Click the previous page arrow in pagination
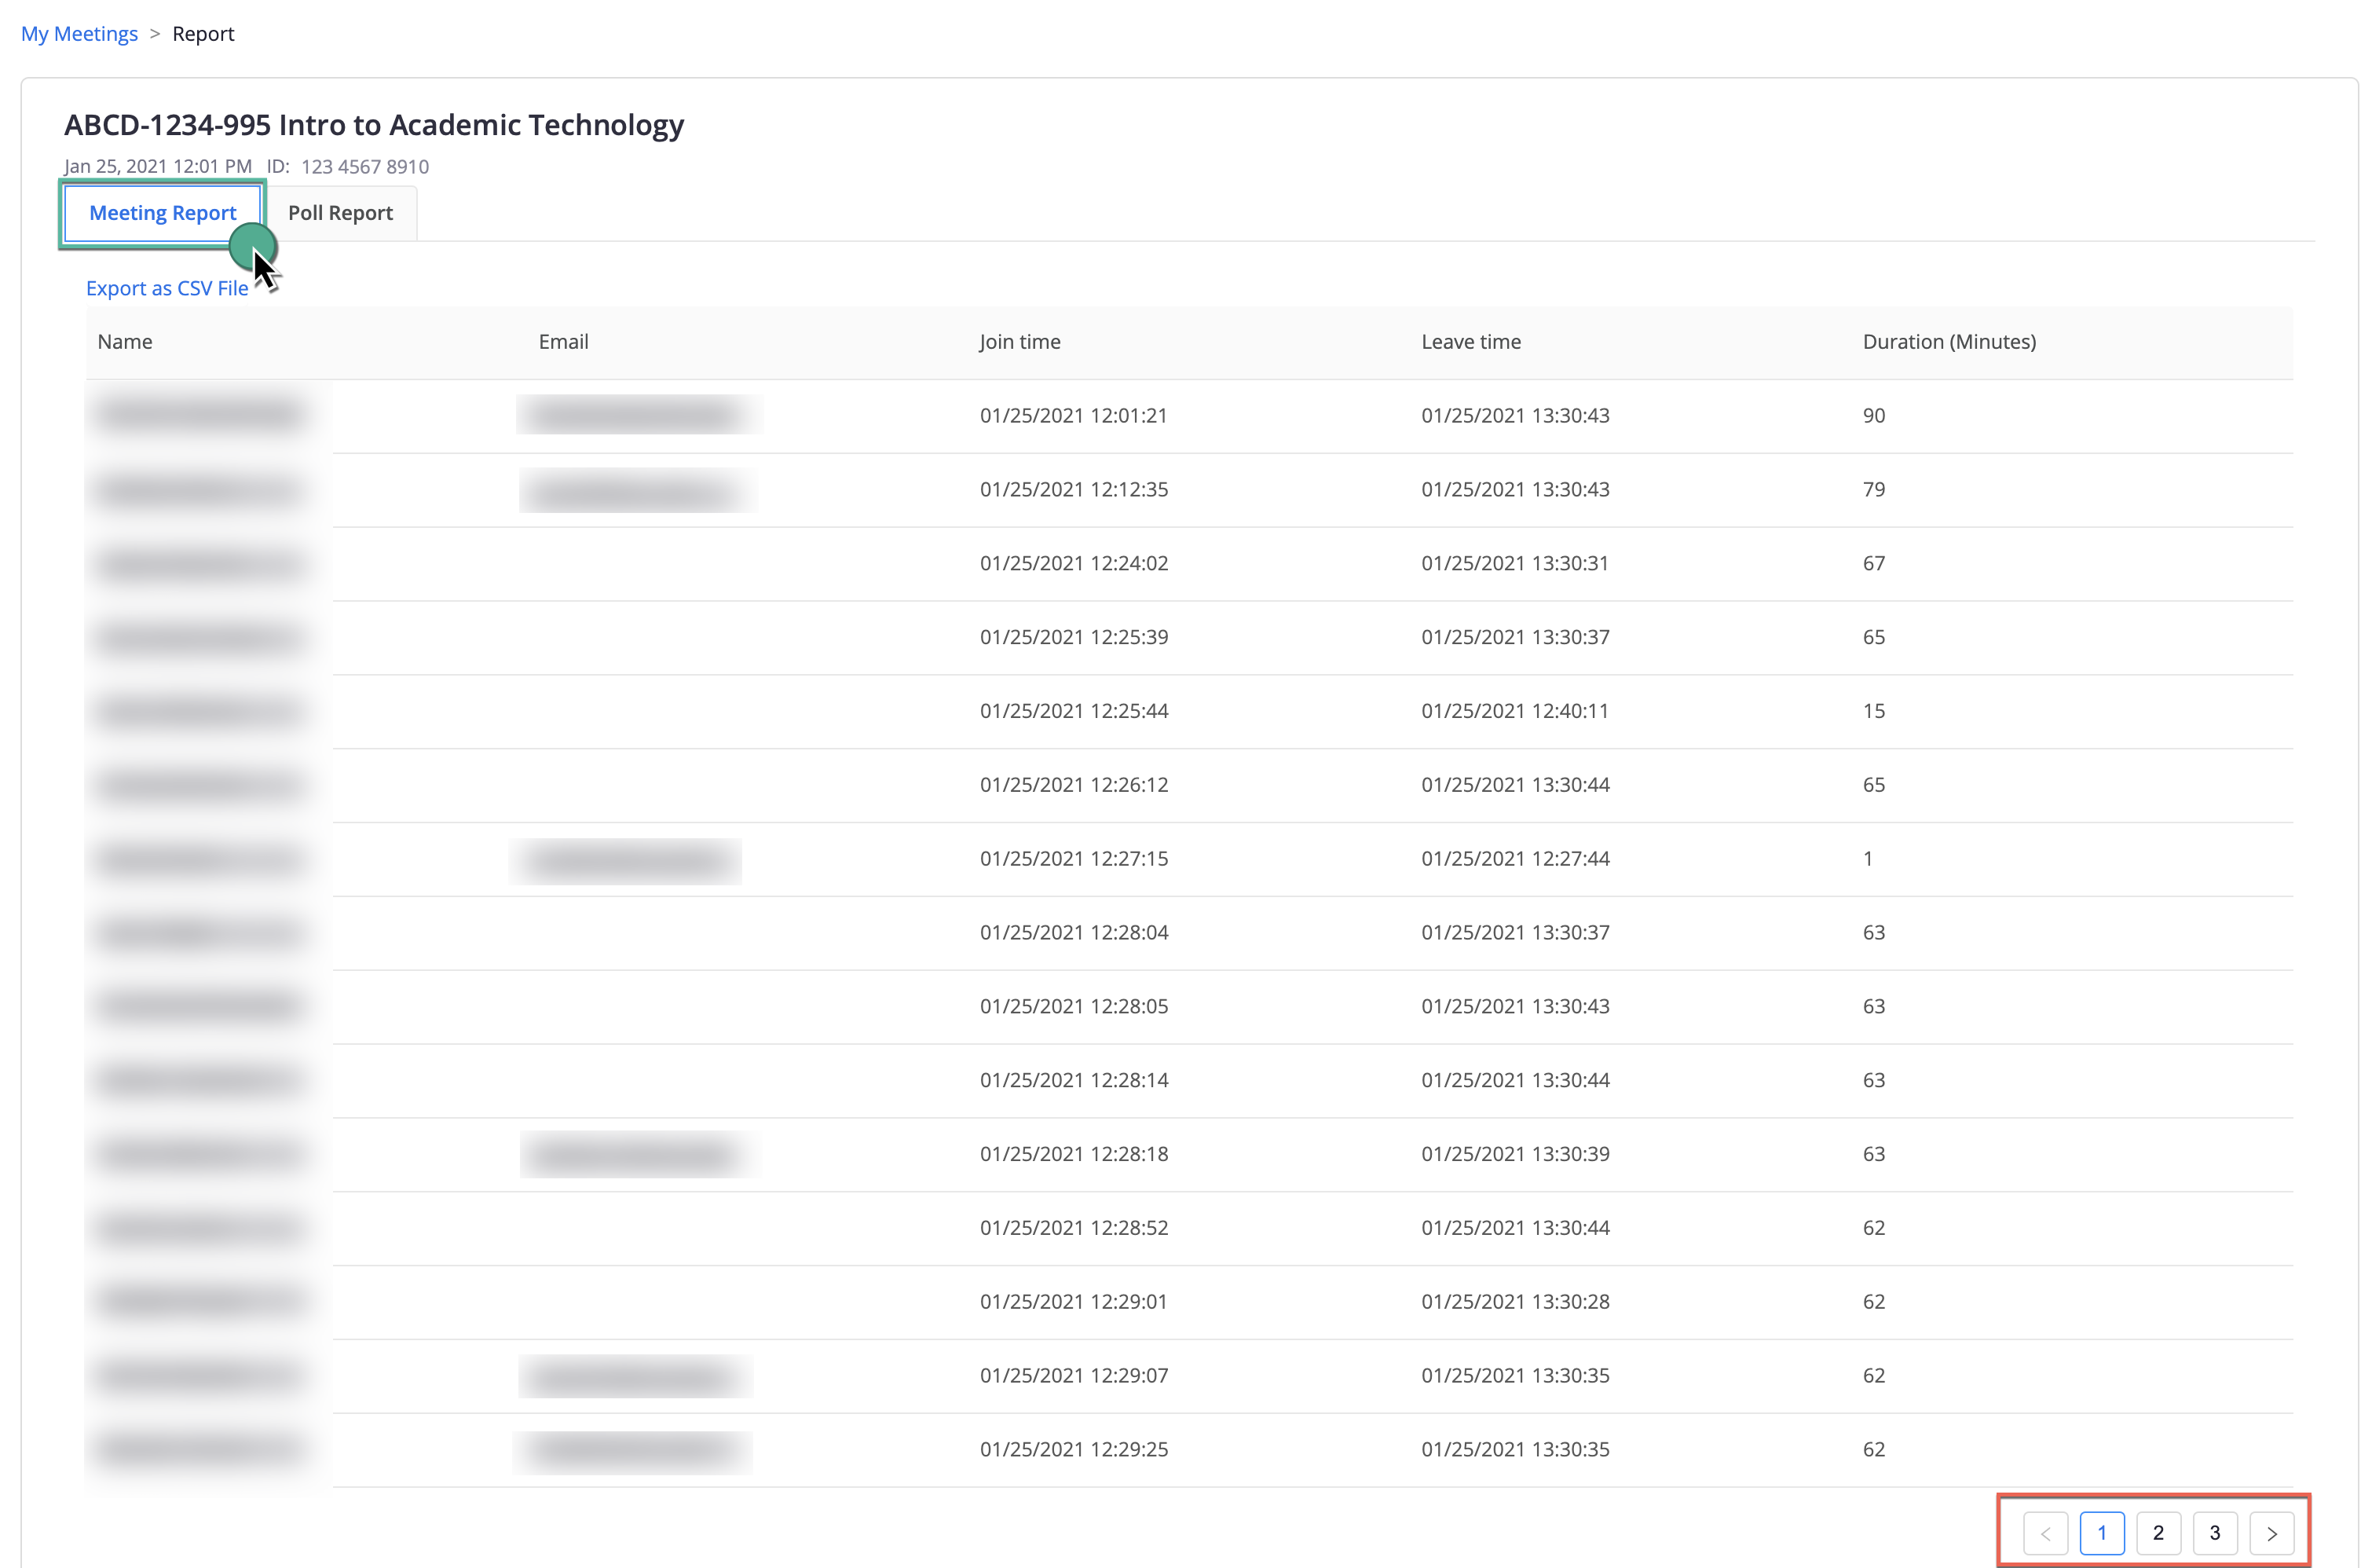The width and height of the screenshot is (2372, 1568). click(2045, 1533)
